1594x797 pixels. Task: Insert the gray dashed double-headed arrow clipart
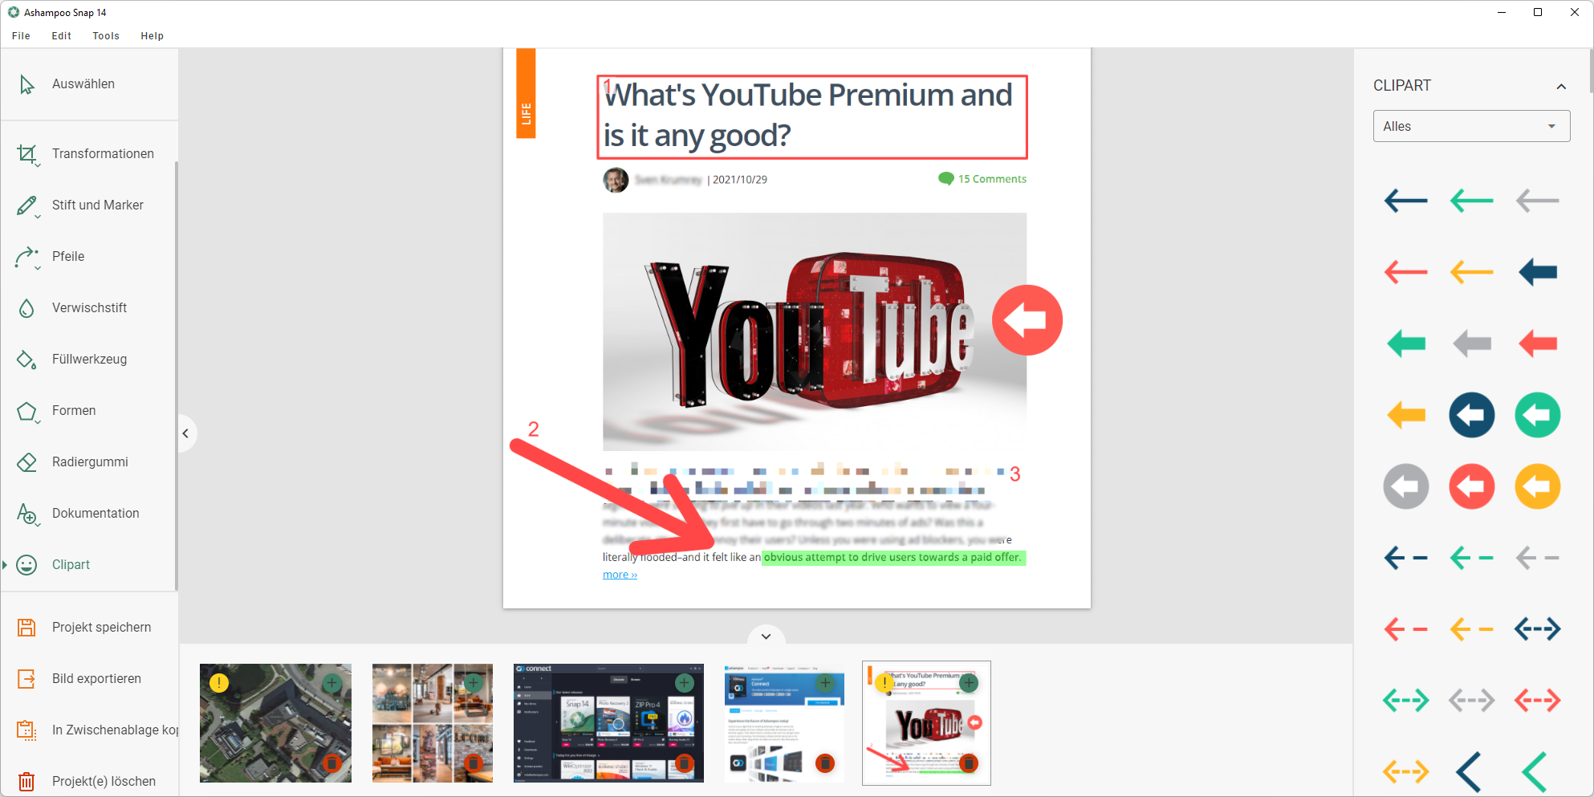pyautogui.click(x=1472, y=700)
